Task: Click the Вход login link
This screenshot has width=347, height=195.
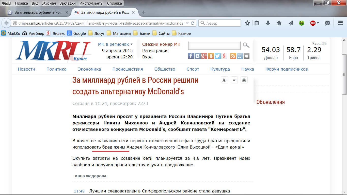Action: (x=147, y=57)
